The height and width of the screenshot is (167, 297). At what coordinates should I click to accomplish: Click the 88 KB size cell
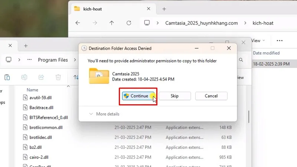click(x=226, y=147)
